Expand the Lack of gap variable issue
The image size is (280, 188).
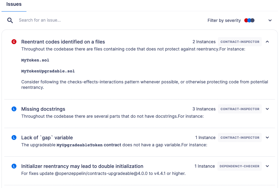267,138
